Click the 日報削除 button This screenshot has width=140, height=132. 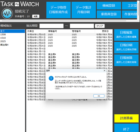coord(126,60)
